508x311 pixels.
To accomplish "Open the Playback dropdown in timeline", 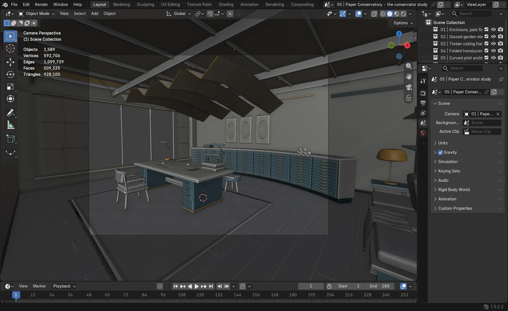I will 64,286.
